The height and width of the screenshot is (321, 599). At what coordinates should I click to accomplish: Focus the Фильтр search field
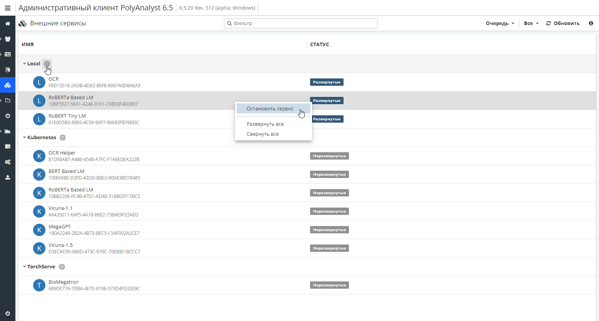[x=301, y=23]
